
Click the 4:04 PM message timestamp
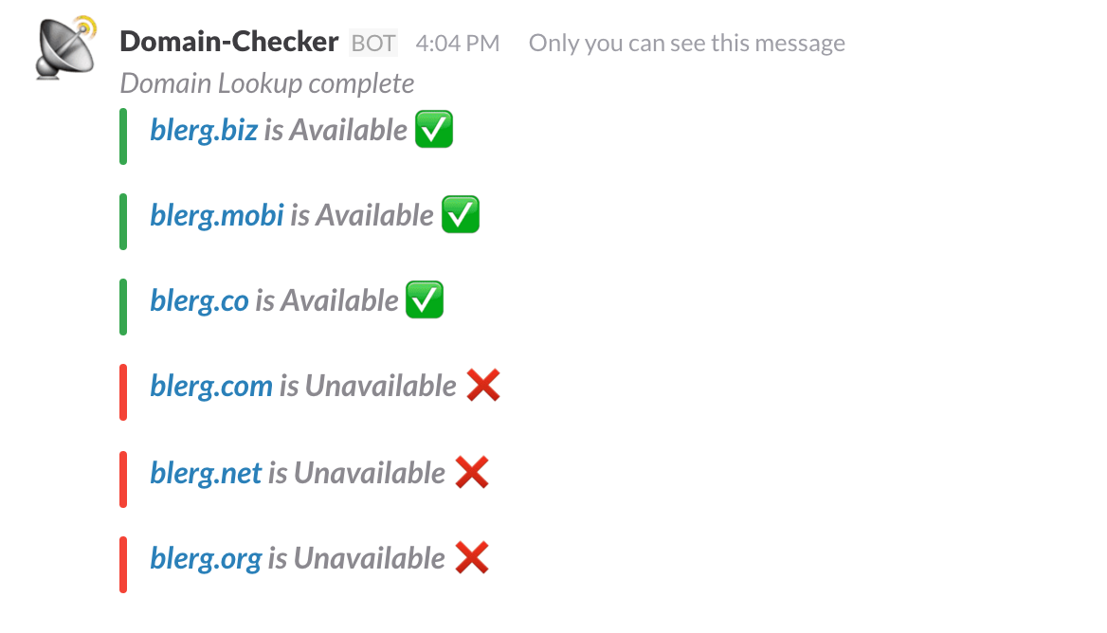(458, 43)
